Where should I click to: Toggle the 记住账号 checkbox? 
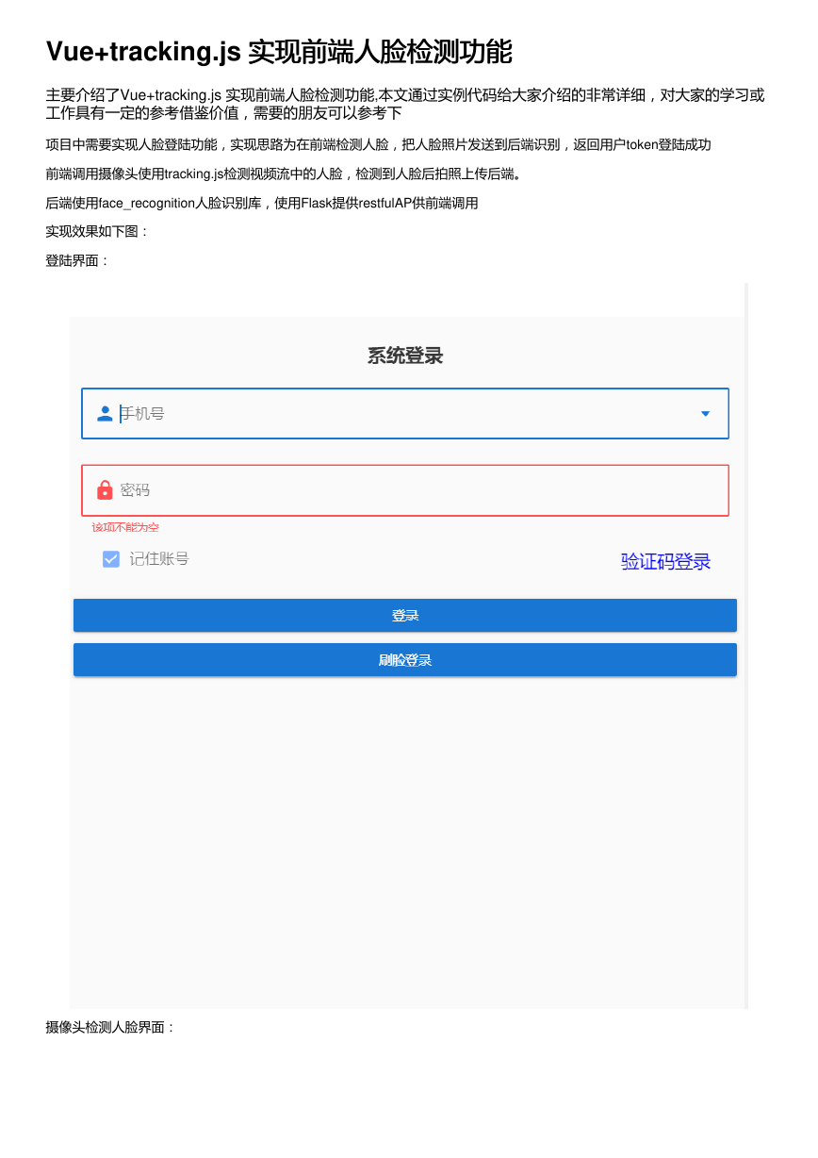111,559
